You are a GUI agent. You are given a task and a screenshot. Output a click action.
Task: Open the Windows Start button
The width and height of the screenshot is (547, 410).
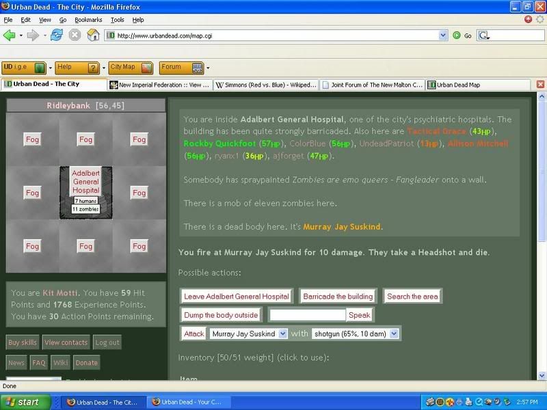click(25, 402)
